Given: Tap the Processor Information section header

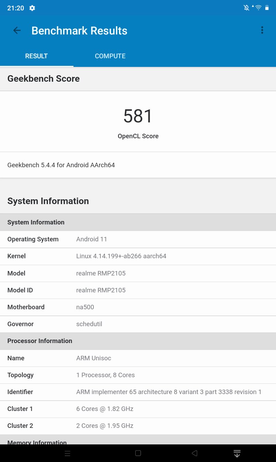Looking at the screenshot, I should (x=138, y=341).
